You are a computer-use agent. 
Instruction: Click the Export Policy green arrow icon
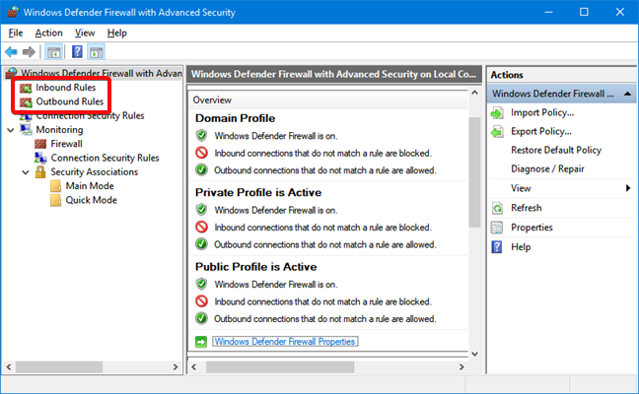[x=497, y=132]
